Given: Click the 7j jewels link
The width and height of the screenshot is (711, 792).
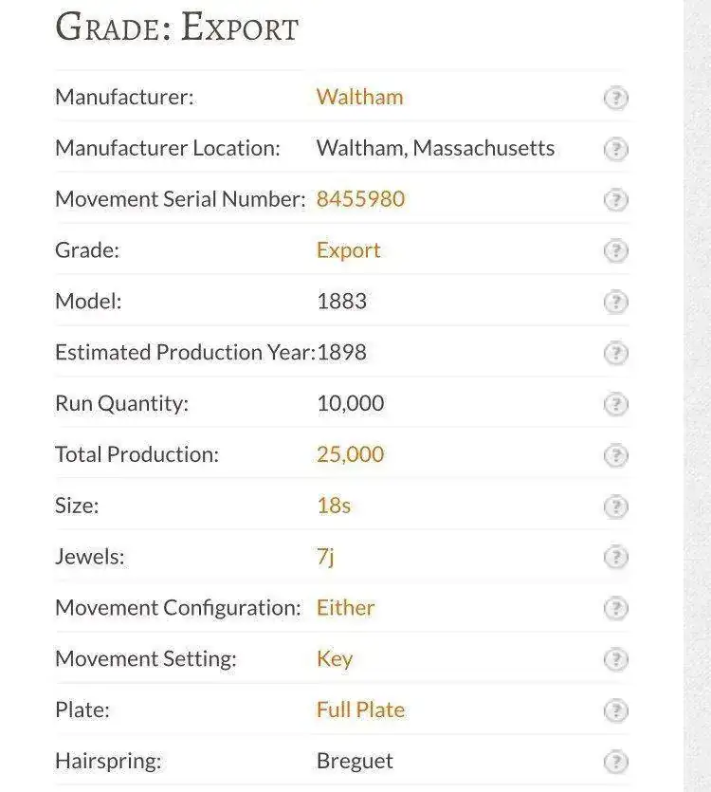Looking at the screenshot, I should [326, 557].
